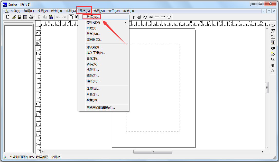Open the 窗口(W) menu
279x162 pixels.
[114, 11]
